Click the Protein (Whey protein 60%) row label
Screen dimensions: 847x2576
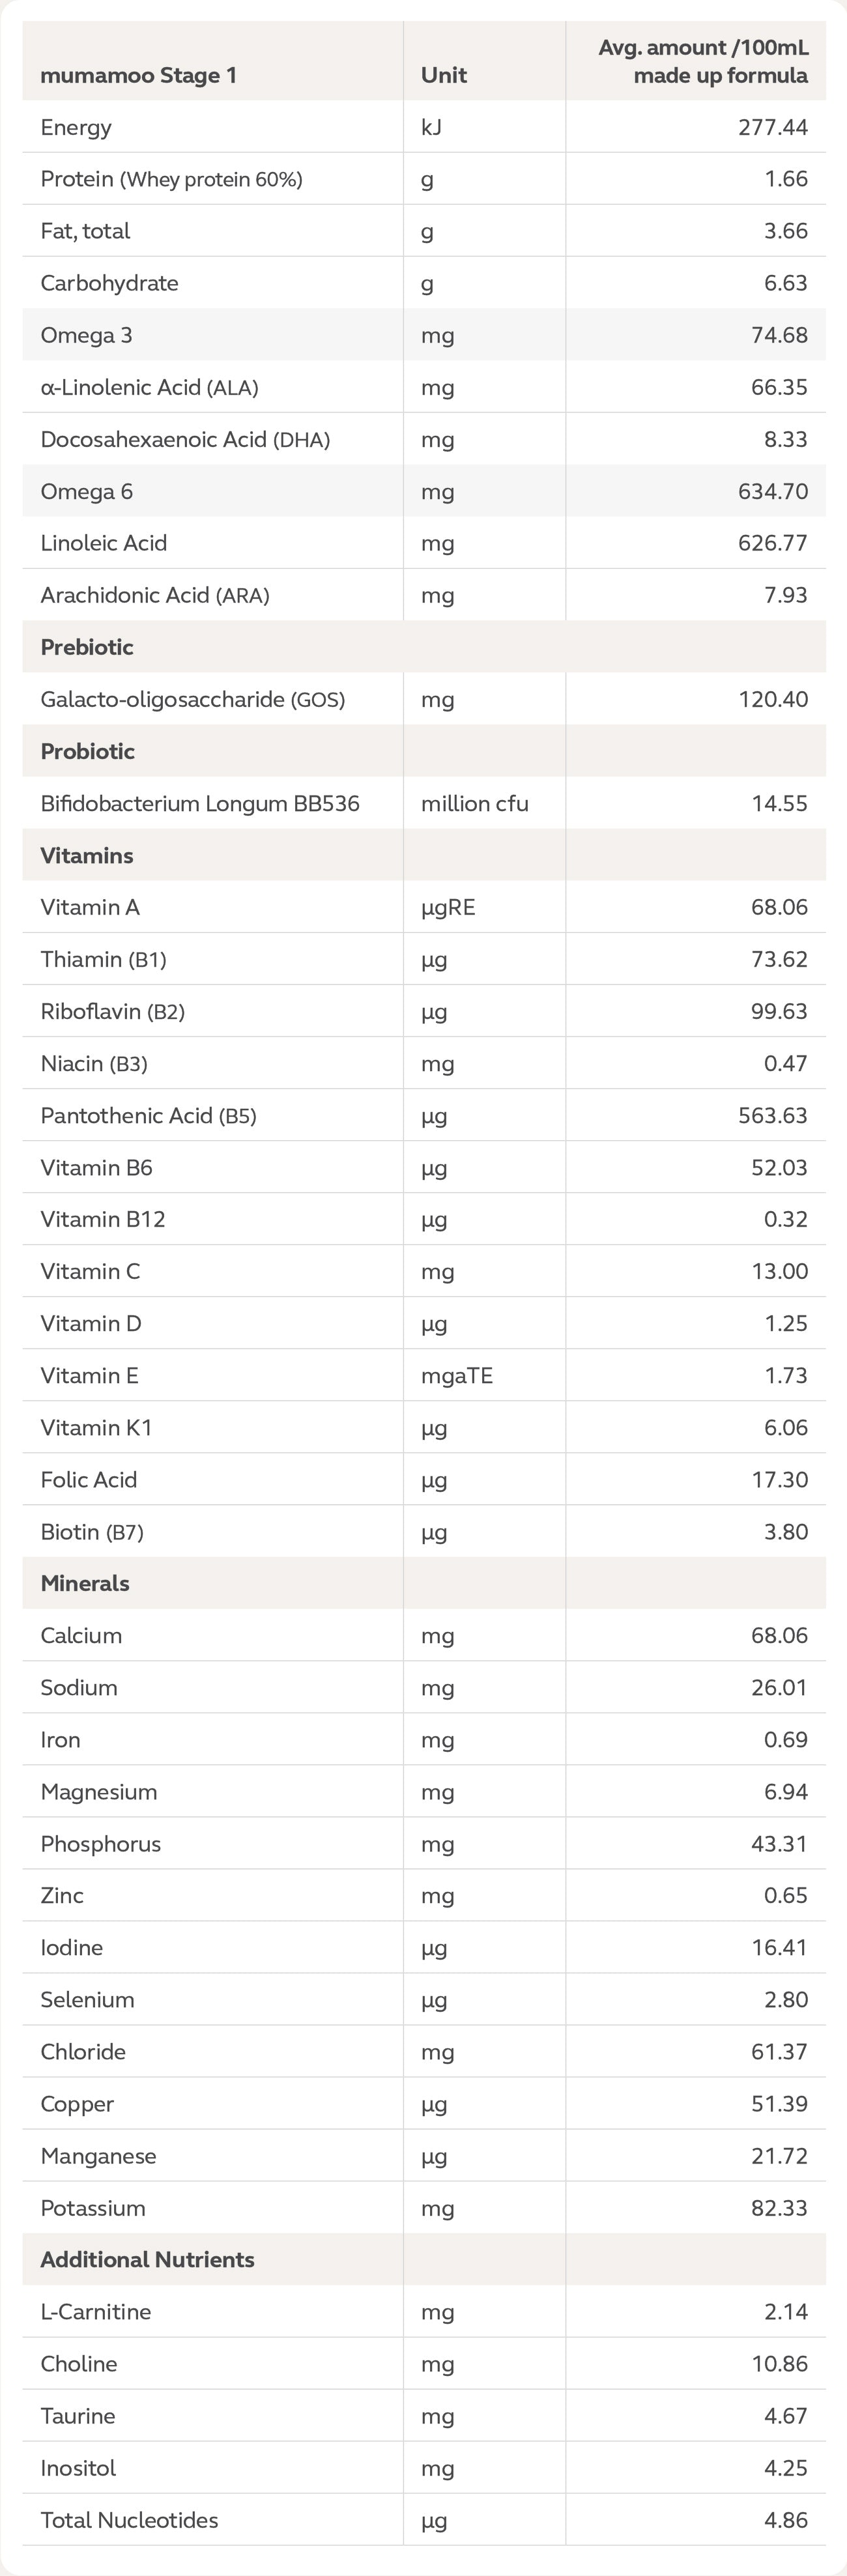click(171, 180)
